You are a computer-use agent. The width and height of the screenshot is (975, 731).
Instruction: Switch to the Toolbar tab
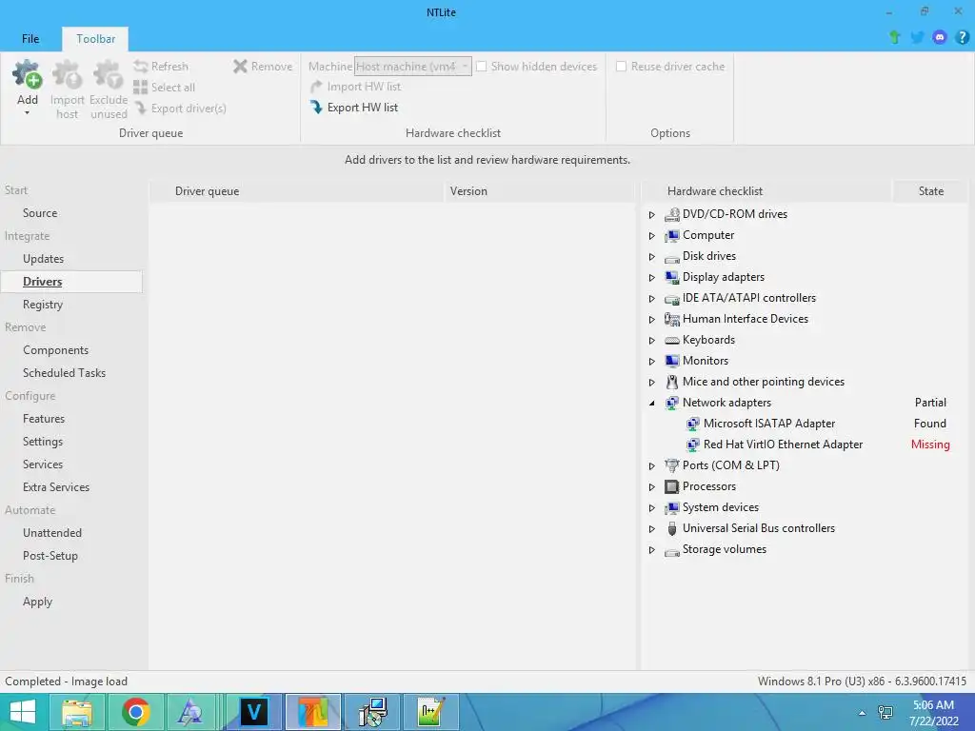pos(96,38)
